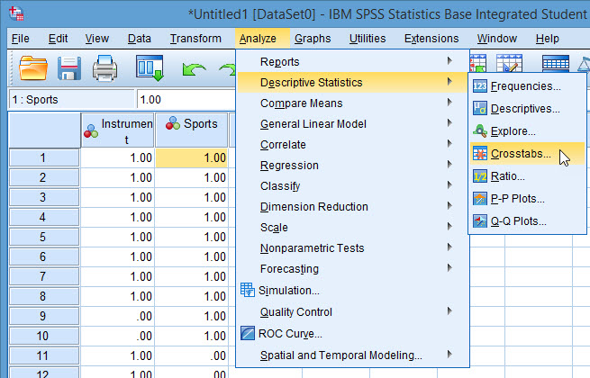Expand the Quality Control submenu arrow

449,311
